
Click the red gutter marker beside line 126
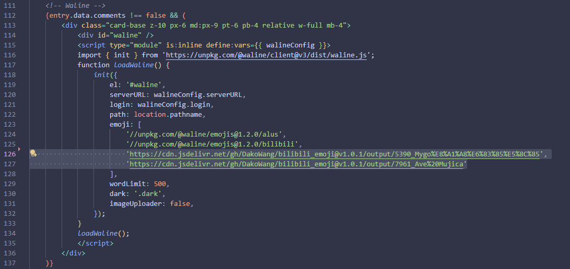(19, 149)
